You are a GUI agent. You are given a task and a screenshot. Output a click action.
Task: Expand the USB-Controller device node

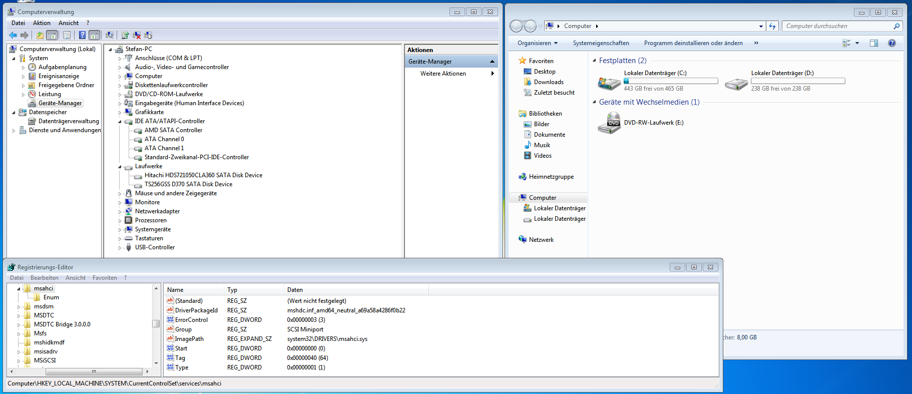tap(120, 248)
